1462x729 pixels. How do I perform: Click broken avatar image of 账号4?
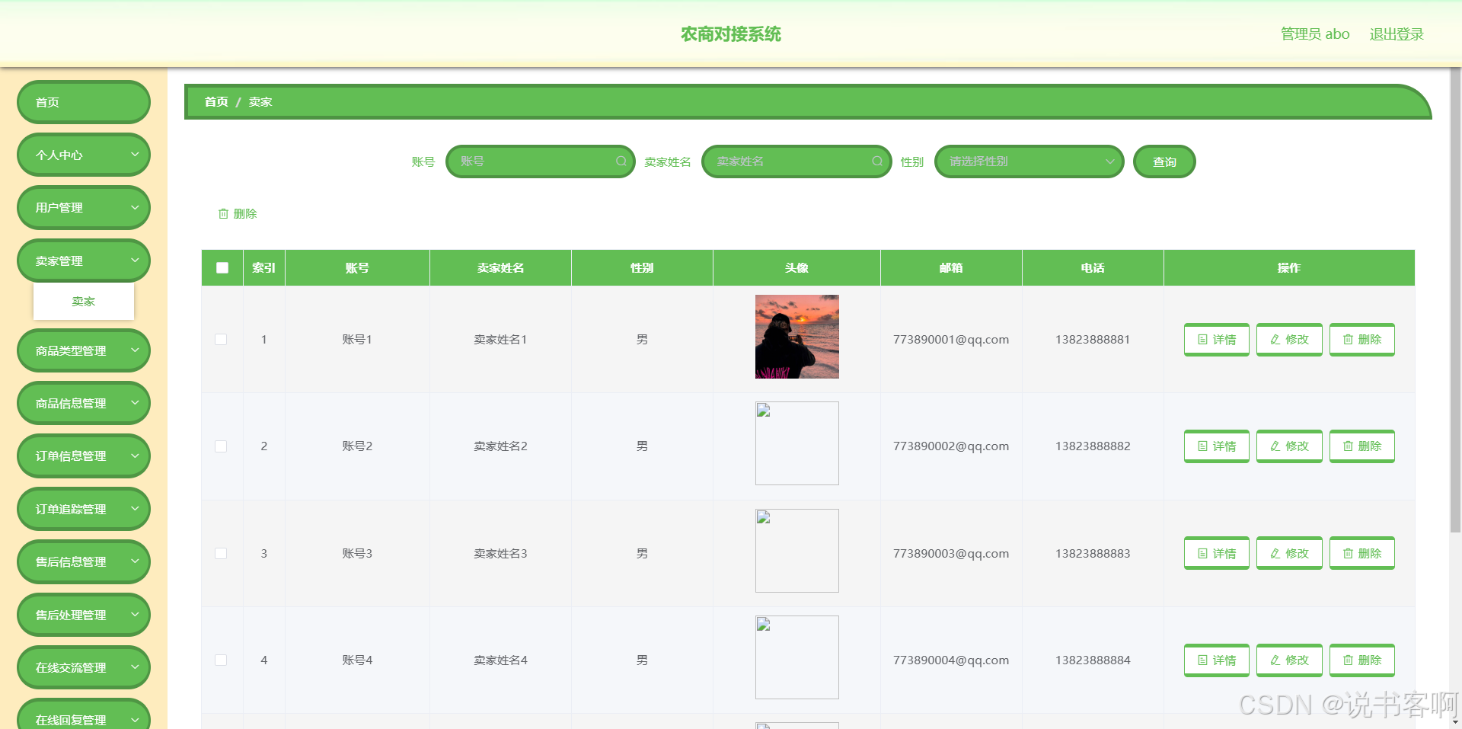point(797,657)
